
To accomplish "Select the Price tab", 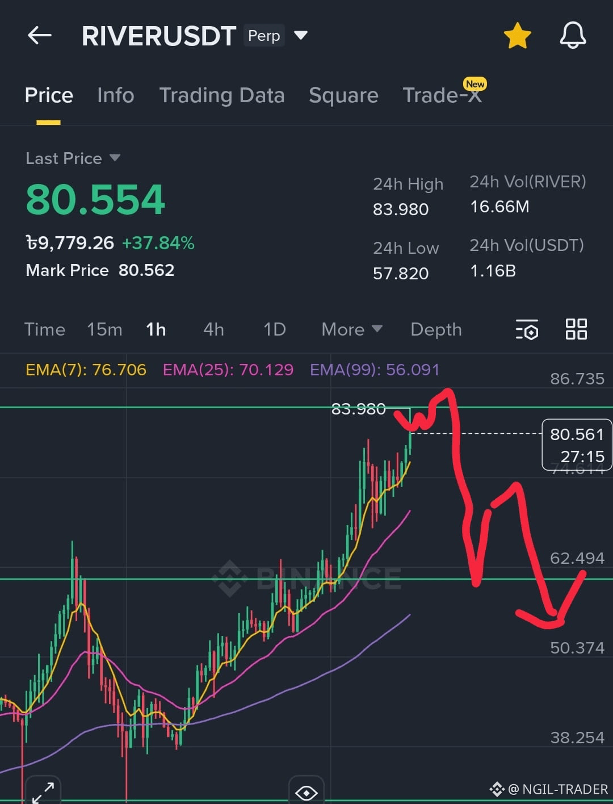I will coord(49,95).
